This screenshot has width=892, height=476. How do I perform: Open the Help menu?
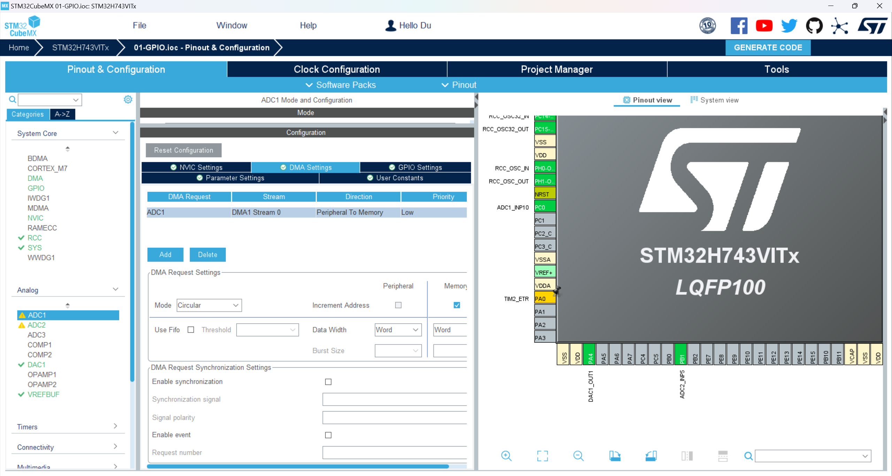tap(308, 25)
